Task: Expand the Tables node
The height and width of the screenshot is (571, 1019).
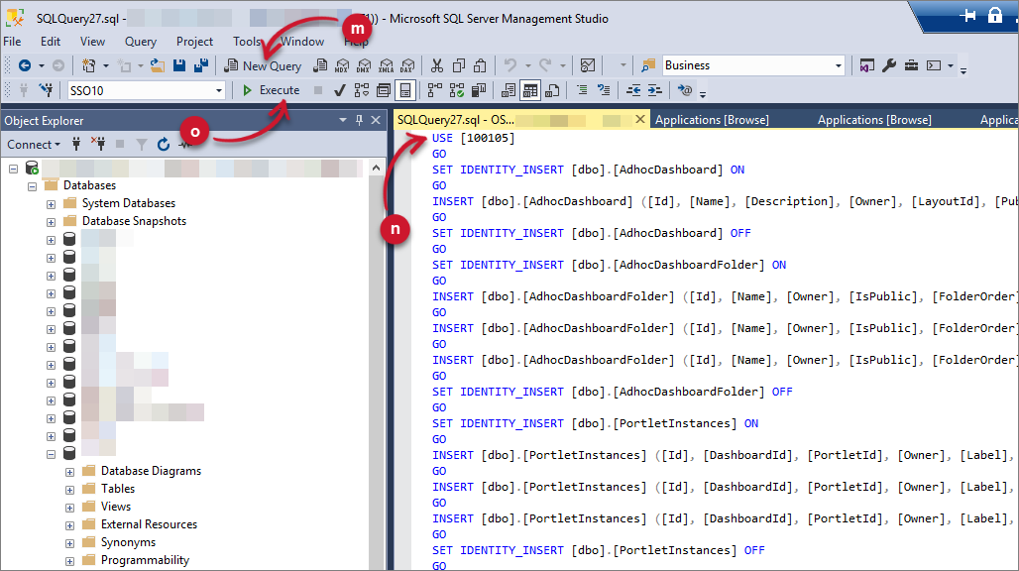Action: click(68, 488)
